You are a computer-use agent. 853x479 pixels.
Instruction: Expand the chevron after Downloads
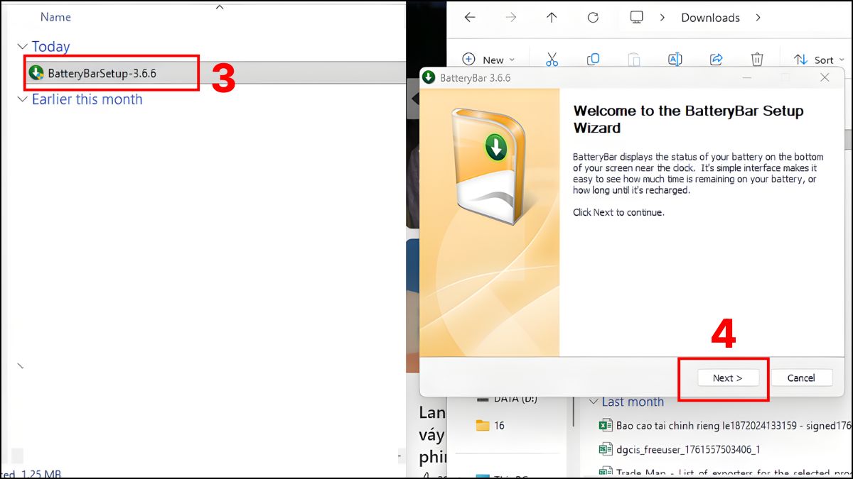click(758, 18)
